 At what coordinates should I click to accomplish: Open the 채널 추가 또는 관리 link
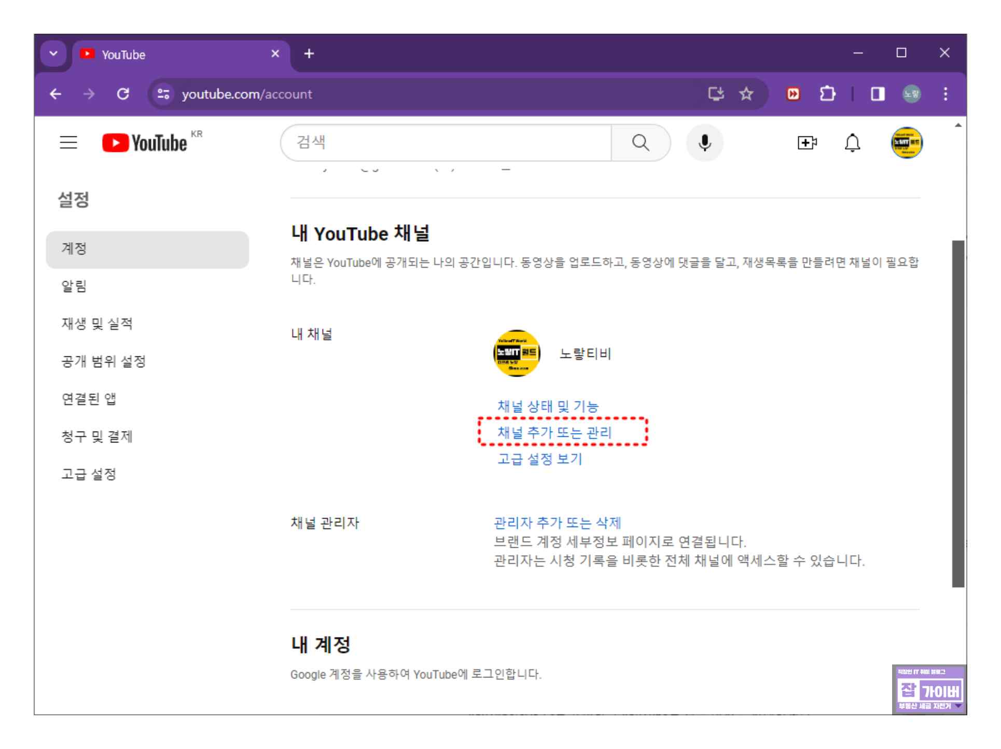554,433
